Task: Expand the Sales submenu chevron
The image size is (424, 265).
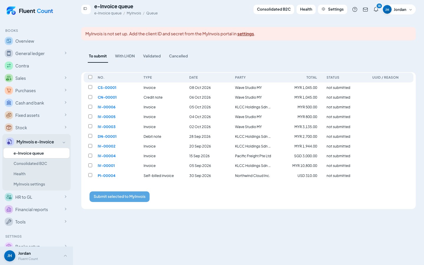Action: coord(65,78)
